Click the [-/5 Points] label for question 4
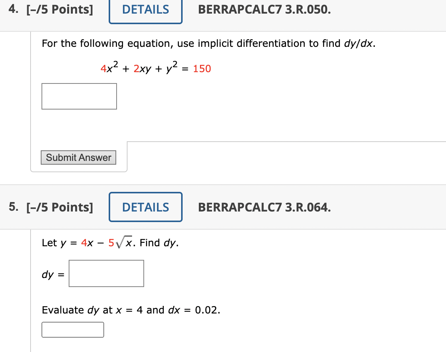446x352 pixels. pyautogui.click(x=60, y=9)
